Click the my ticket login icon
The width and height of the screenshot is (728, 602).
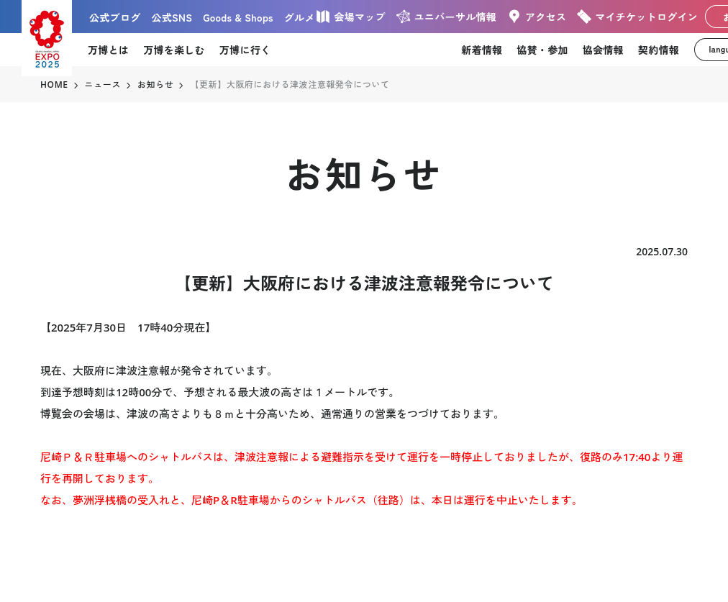coord(583,17)
